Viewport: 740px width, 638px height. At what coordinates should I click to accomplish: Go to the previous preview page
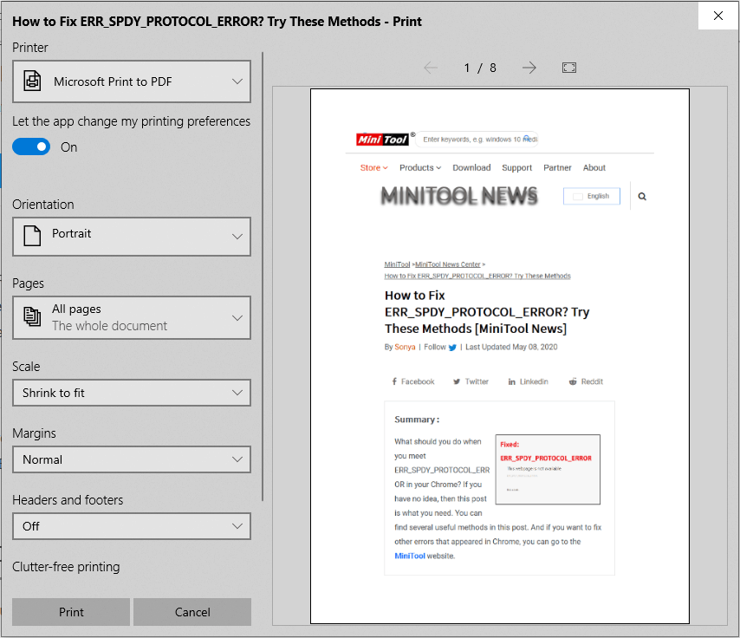coord(431,68)
